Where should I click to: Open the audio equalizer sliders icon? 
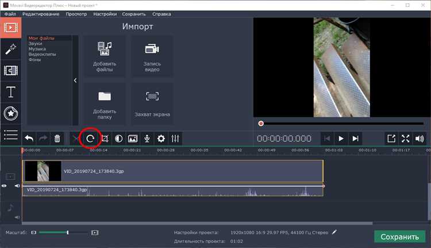(x=175, y=138)
